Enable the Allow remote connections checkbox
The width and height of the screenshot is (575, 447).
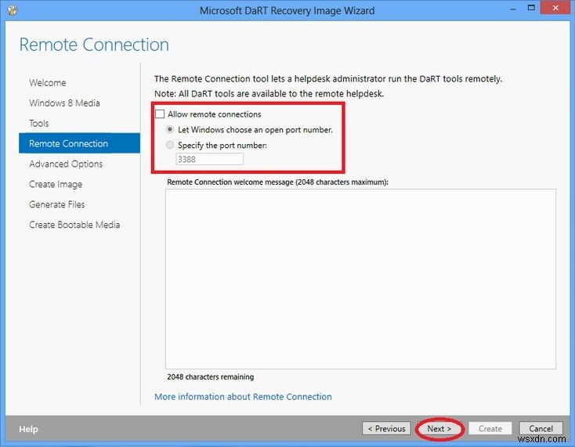160,114
